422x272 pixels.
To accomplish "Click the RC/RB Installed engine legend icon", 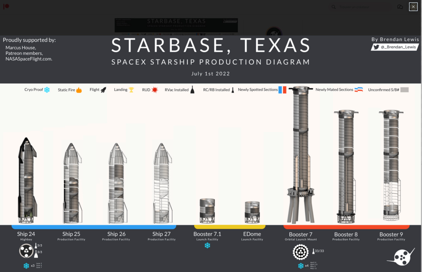I will [x=233, y=90].
